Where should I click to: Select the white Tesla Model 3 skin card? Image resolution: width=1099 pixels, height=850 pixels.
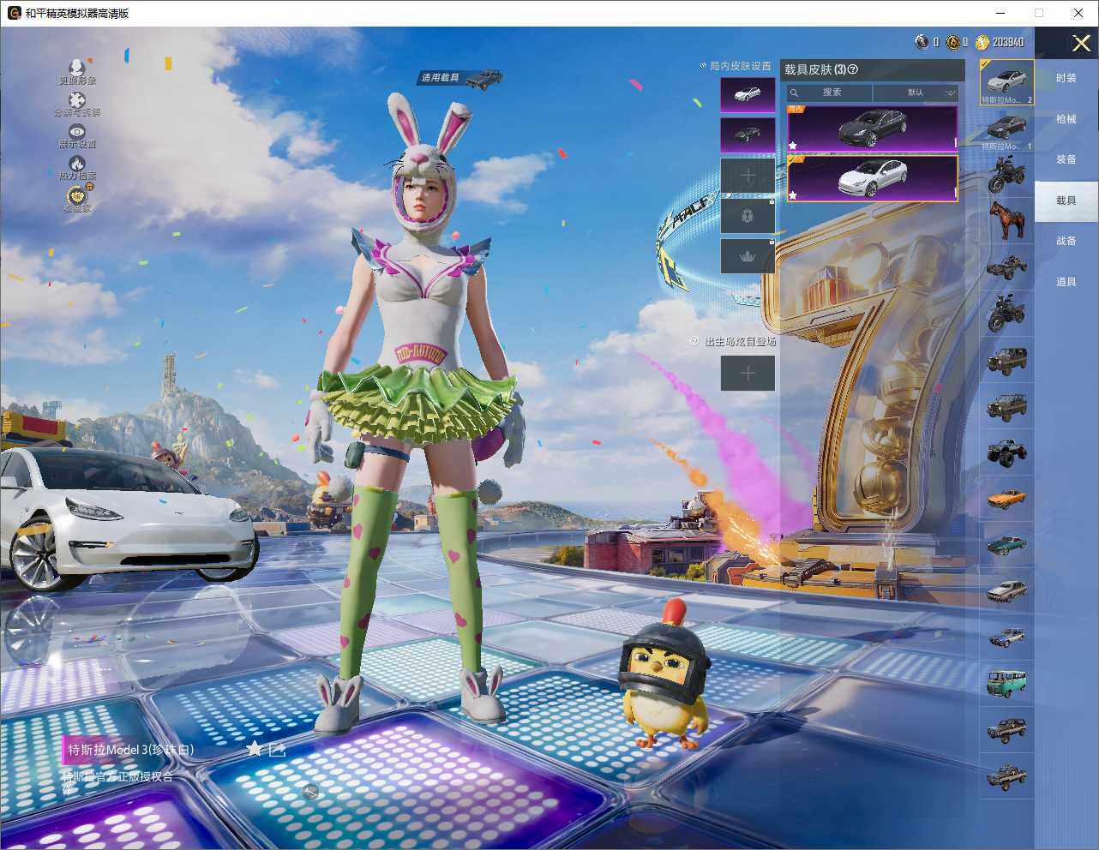click(872, 178)
